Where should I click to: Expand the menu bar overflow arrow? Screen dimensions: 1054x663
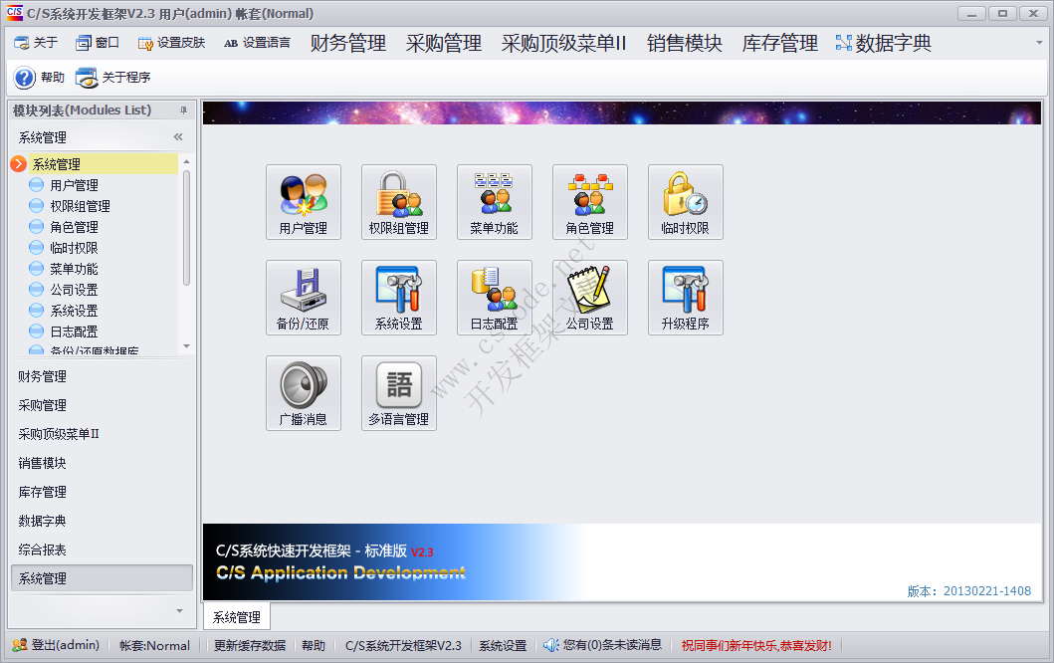[1039, 43]
